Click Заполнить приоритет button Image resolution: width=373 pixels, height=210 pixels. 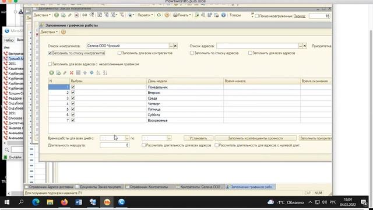(x=315, y=138)
